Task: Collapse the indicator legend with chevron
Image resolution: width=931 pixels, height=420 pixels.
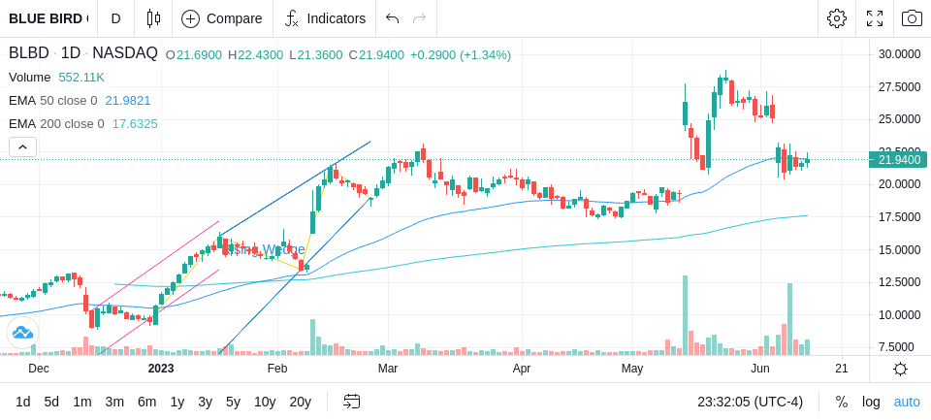Action: (x=22, y=146)
